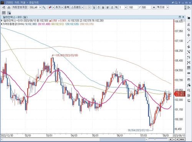
Task: Open the period multiplier dropdown showing 1
Action: (126, 7)
